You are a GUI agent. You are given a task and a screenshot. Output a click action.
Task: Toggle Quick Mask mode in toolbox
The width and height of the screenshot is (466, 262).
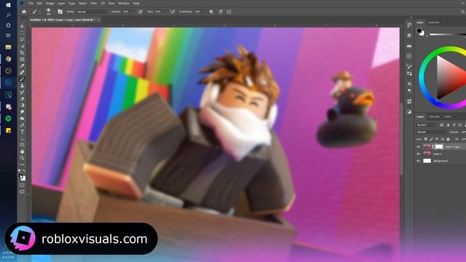(22, 185)
